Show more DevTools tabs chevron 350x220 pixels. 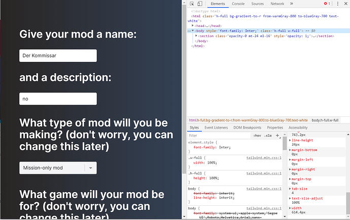[x=292, y=4]
